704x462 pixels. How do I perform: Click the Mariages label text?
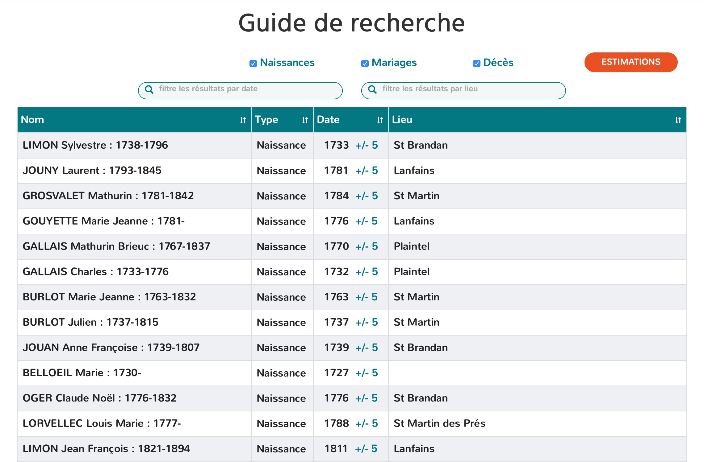394,63
